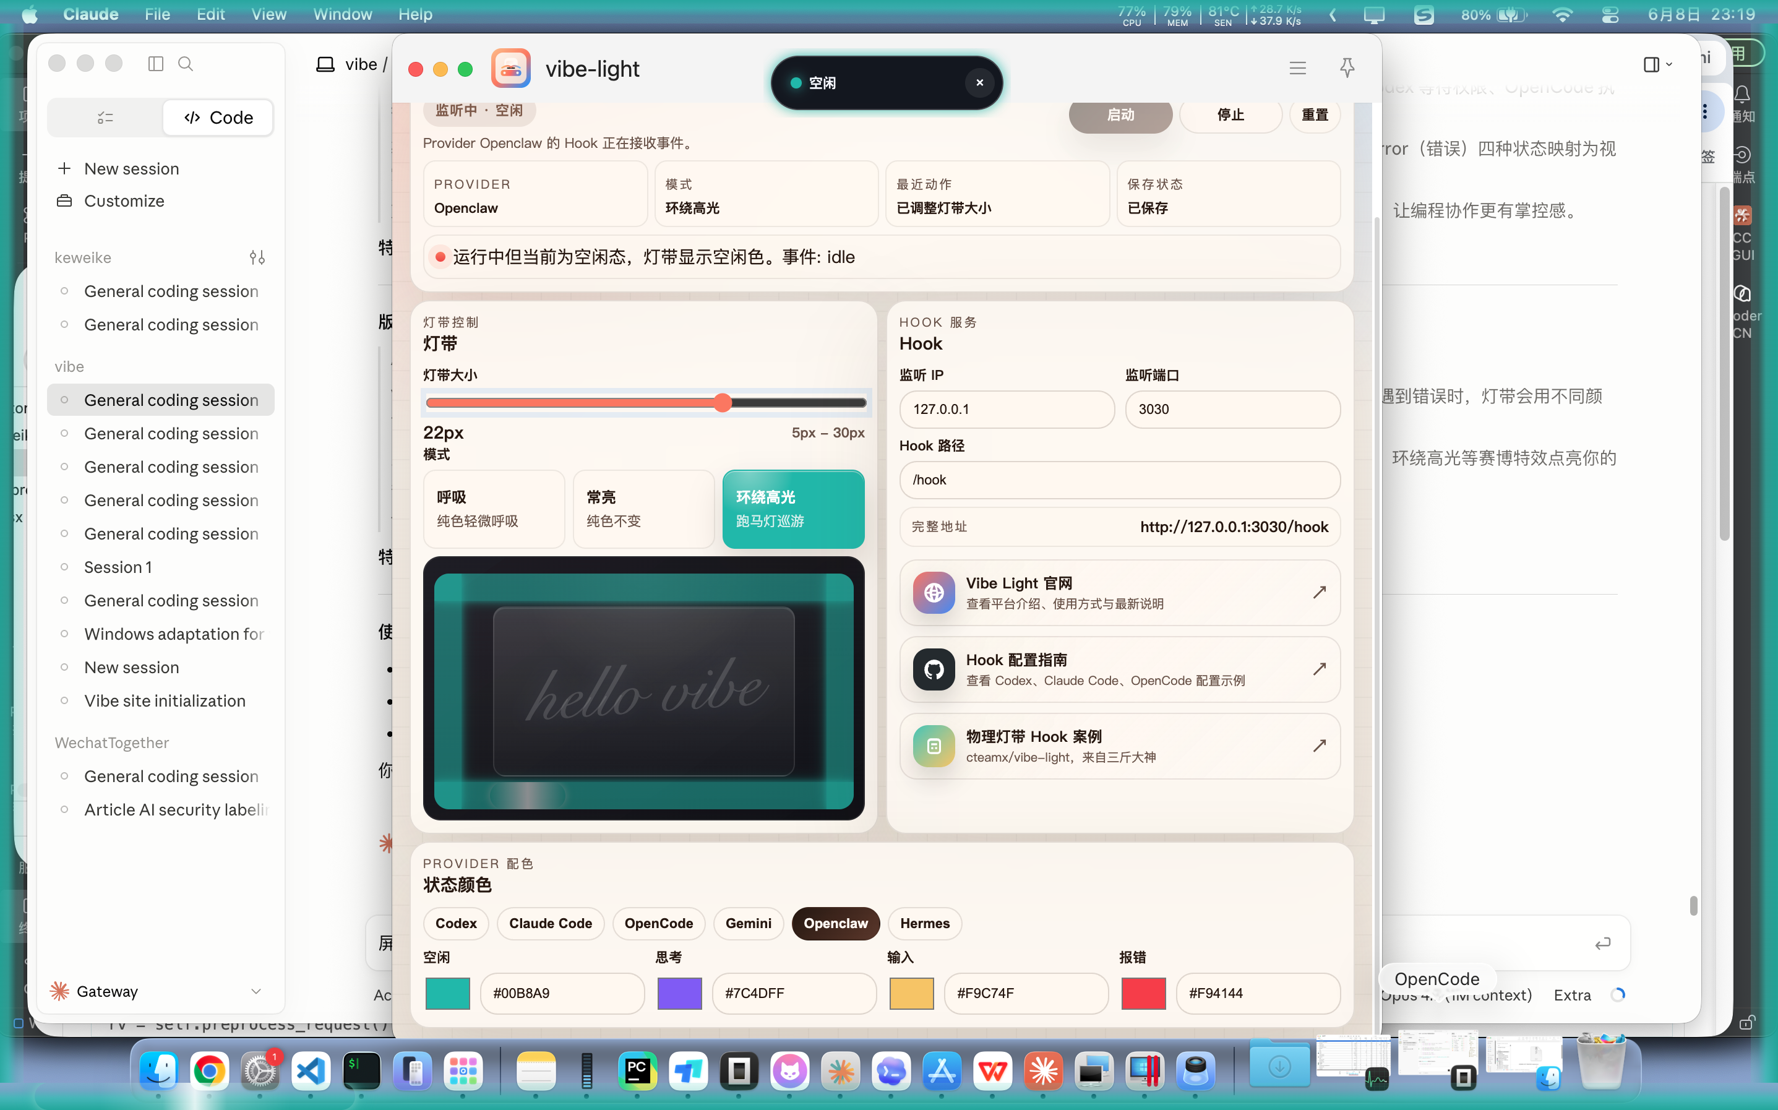Open the layout split-view dropdown top right
The height and width of the screenshot is (1110, 1778).
[x=1657, y=64]
